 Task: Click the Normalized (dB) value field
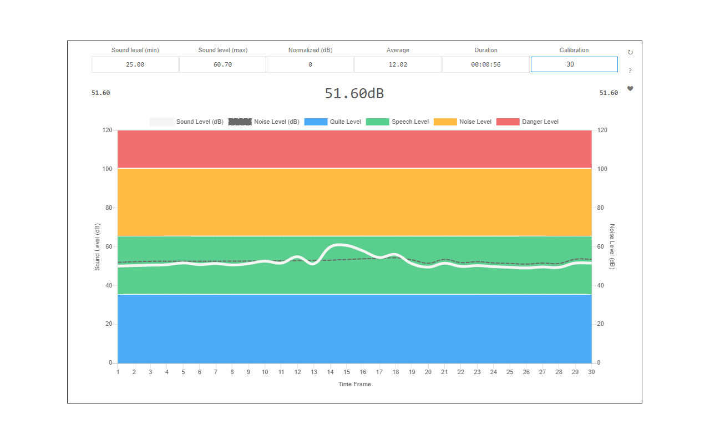point(310,64)
